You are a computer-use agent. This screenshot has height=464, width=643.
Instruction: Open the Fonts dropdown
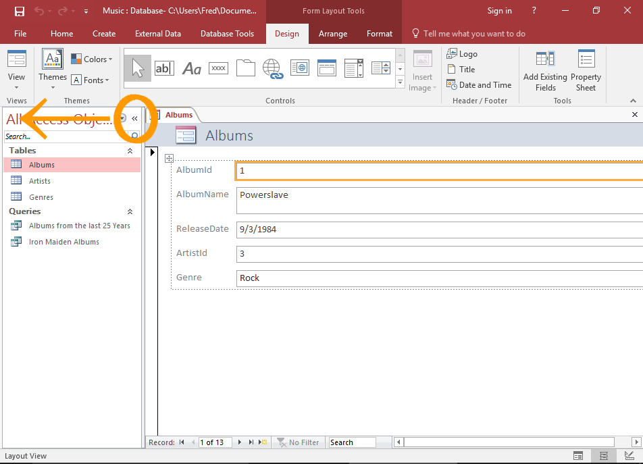[92, 80]
